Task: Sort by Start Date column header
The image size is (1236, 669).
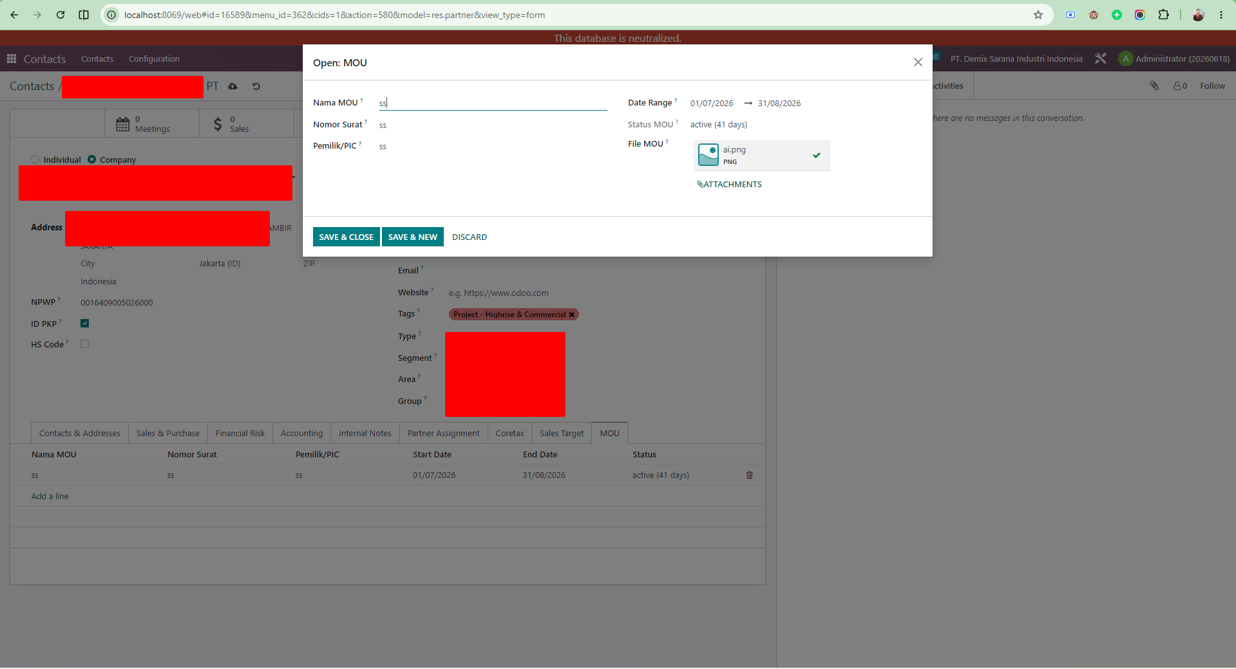Action: tap(432, 455)
